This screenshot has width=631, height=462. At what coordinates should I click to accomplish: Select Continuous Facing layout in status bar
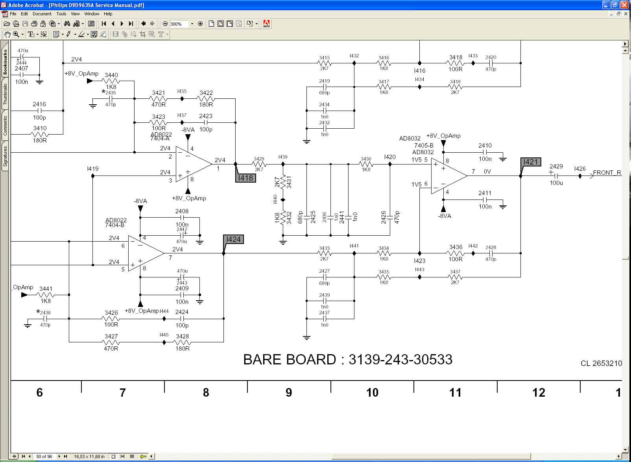[132, 456]
